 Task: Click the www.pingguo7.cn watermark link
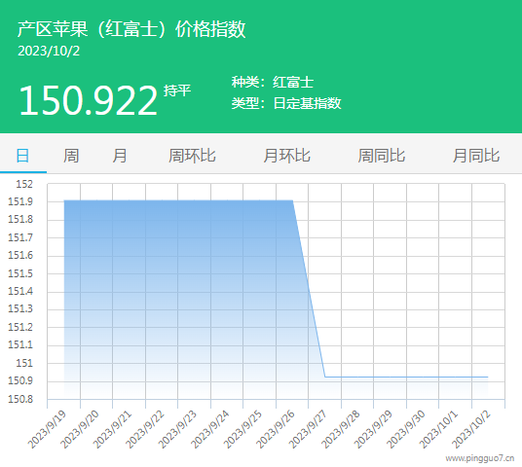pos(480,458)
